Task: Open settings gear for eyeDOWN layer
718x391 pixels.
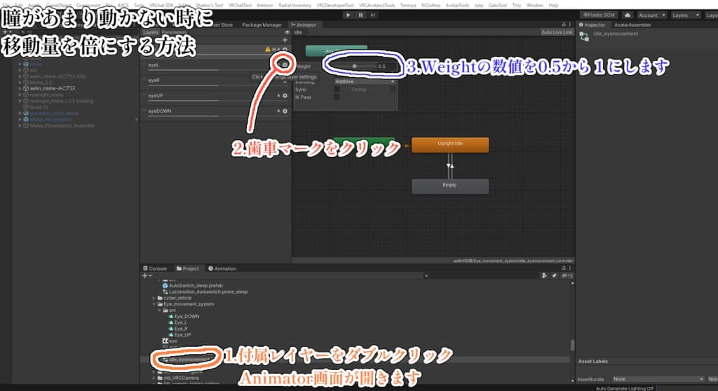Action: (x=285, y=111)
